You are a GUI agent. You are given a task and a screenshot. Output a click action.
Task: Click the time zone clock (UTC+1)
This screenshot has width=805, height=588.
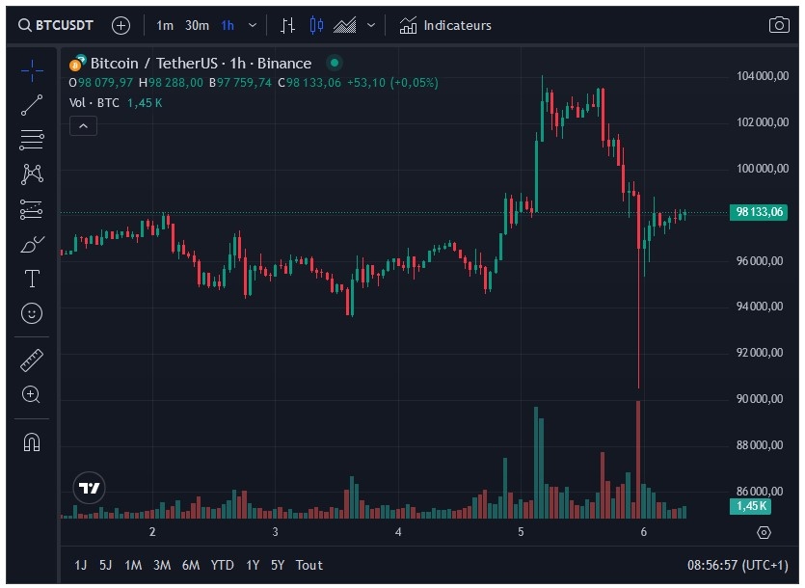point(738,565)
